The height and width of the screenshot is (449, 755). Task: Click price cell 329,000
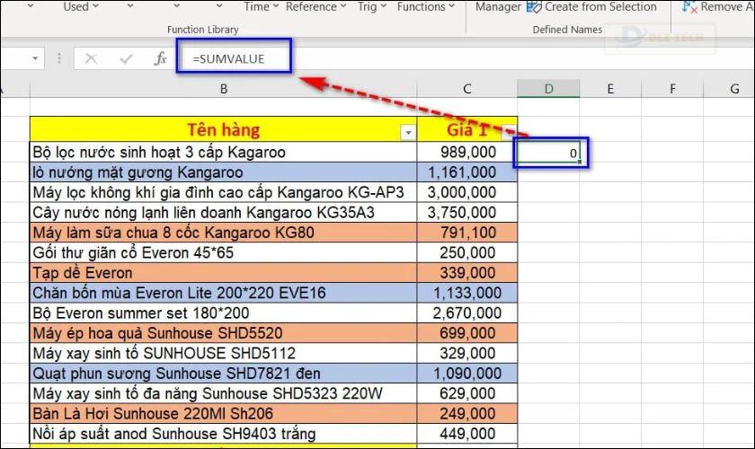(x=467, y=353)
